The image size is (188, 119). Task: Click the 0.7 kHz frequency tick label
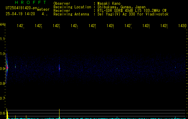2,98
